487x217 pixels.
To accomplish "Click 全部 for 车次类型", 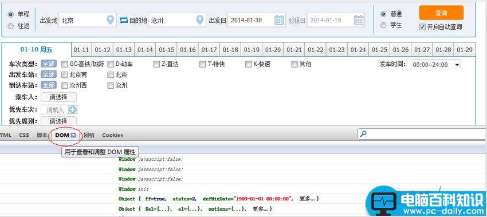I will click(49, 64).
